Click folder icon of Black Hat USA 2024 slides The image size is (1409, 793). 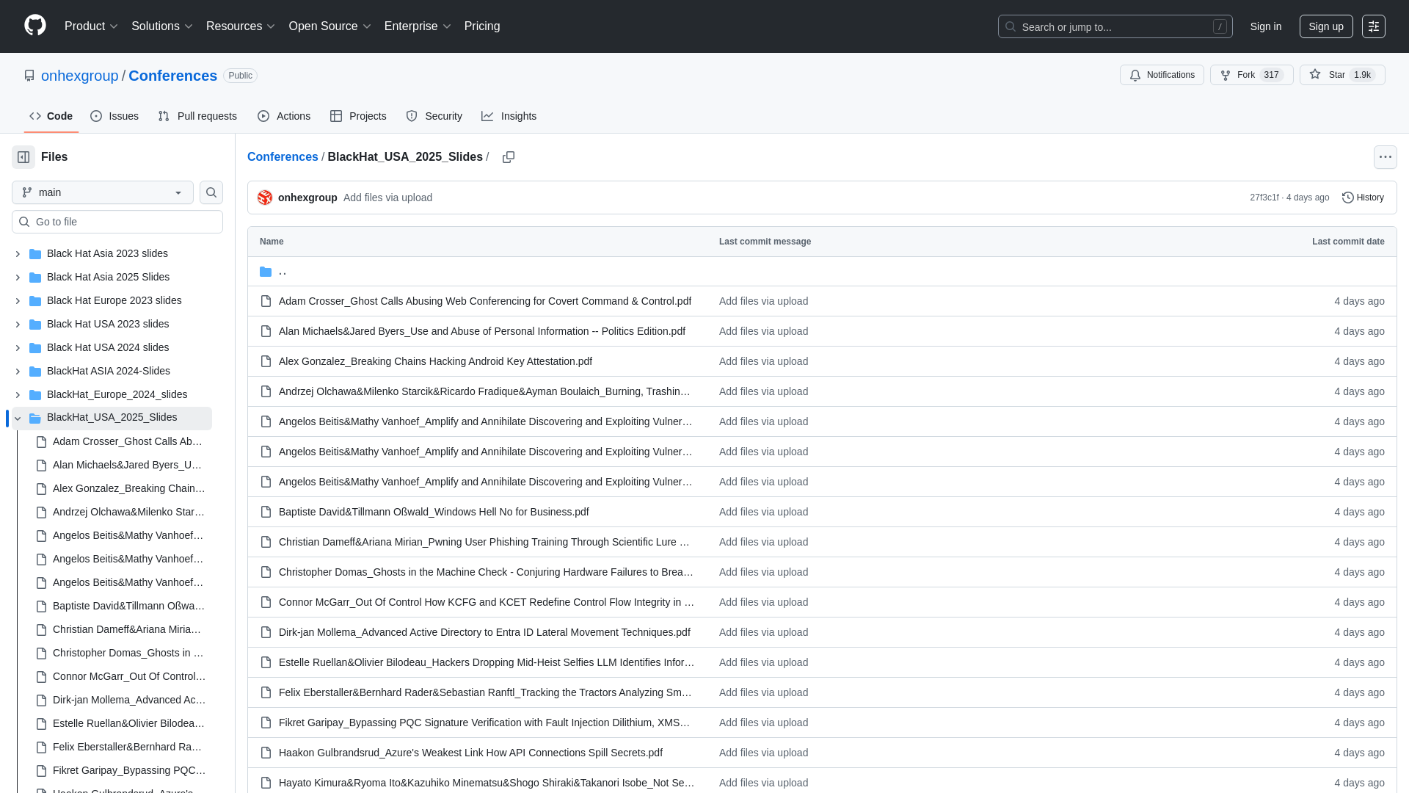35,348
